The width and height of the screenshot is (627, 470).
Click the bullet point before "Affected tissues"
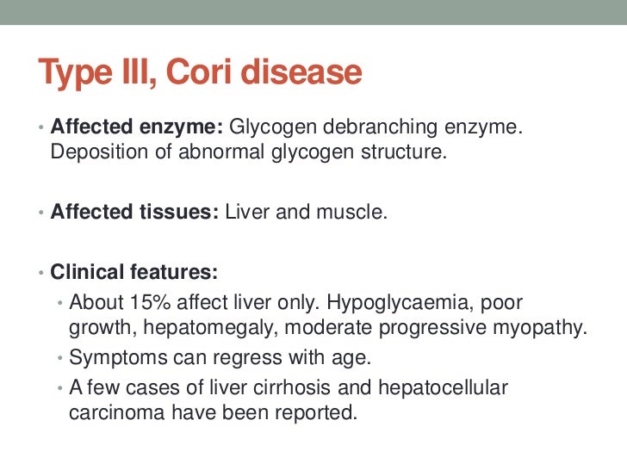click(x=40, y=213)
